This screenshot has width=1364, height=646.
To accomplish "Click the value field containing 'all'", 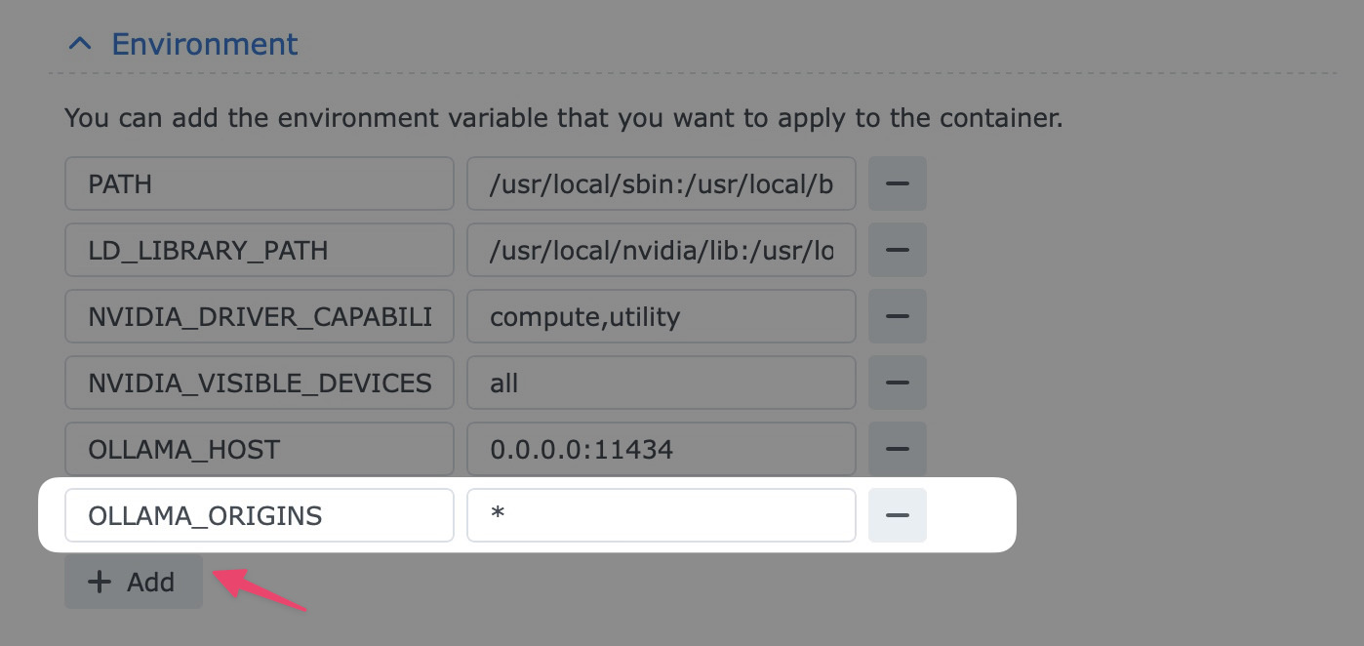I will click(x=661, y=383).
